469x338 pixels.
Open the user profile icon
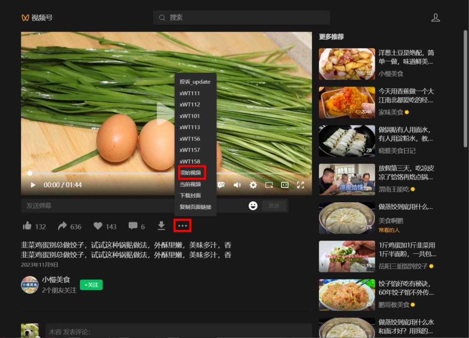(436, 18)
